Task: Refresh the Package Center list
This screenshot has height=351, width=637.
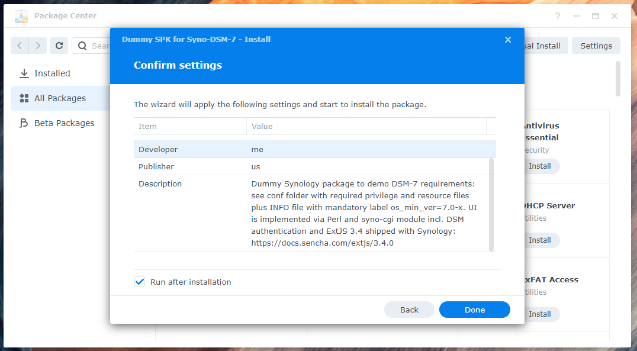Action: coord(59,46)
